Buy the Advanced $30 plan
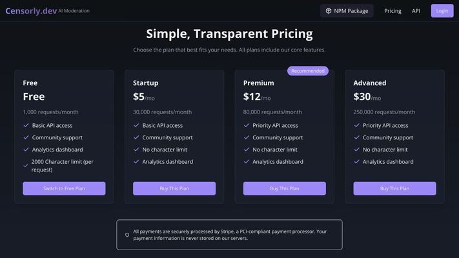Image resolution: width=459 pixels, height=258 pixels. [394, 188]
